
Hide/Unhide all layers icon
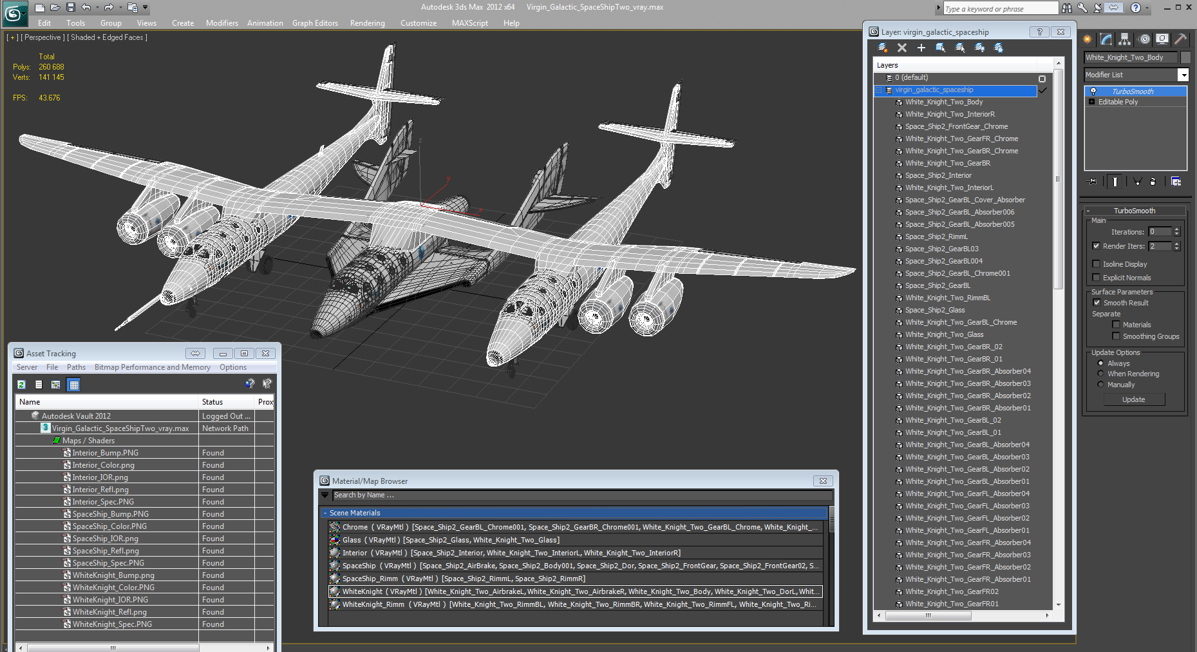979,48
